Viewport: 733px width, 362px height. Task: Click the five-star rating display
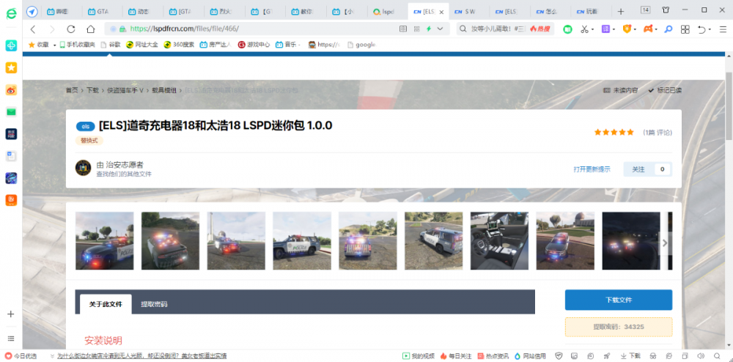pyautogui.click(x=614, y=132)
